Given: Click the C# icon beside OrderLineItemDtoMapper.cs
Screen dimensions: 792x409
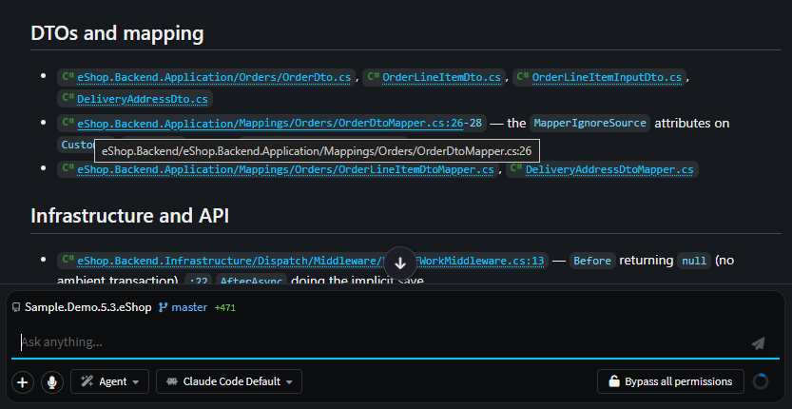Looking at the screenshot, I should [68, 169].
